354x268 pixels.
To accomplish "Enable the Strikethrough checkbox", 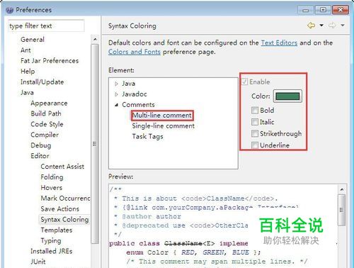I will 255,133.
